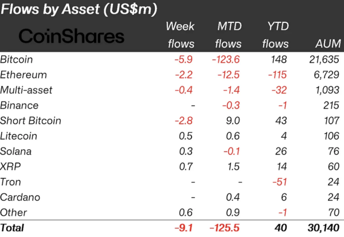Select the Week flows column header
Screen dimensions: 344x237
pyautogui.click(x=181, y=34)
